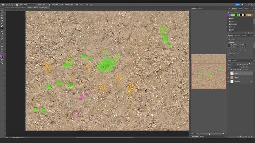This screenshot has width=255, height=143.
Task: Open layer Kind filter dropdown
Action: (x=232, y=64)
